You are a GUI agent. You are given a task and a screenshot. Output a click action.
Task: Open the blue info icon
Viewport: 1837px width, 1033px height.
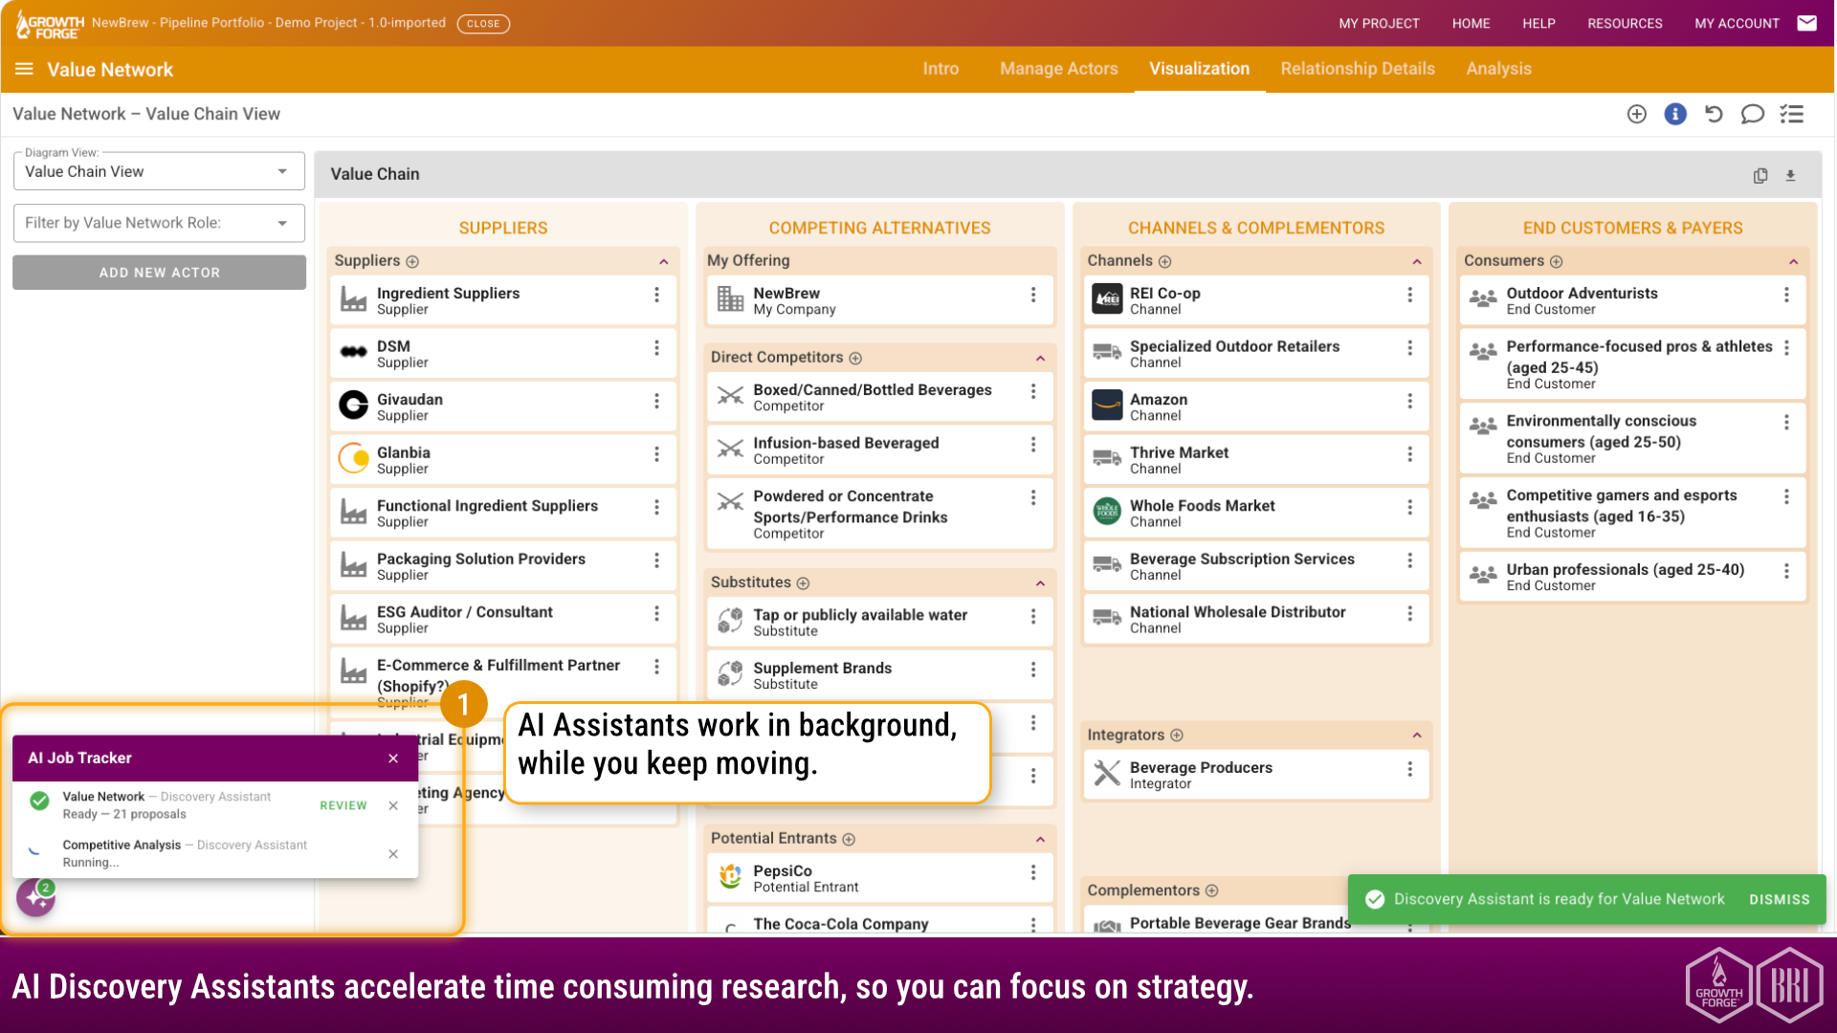click(x=1675, y=115)
